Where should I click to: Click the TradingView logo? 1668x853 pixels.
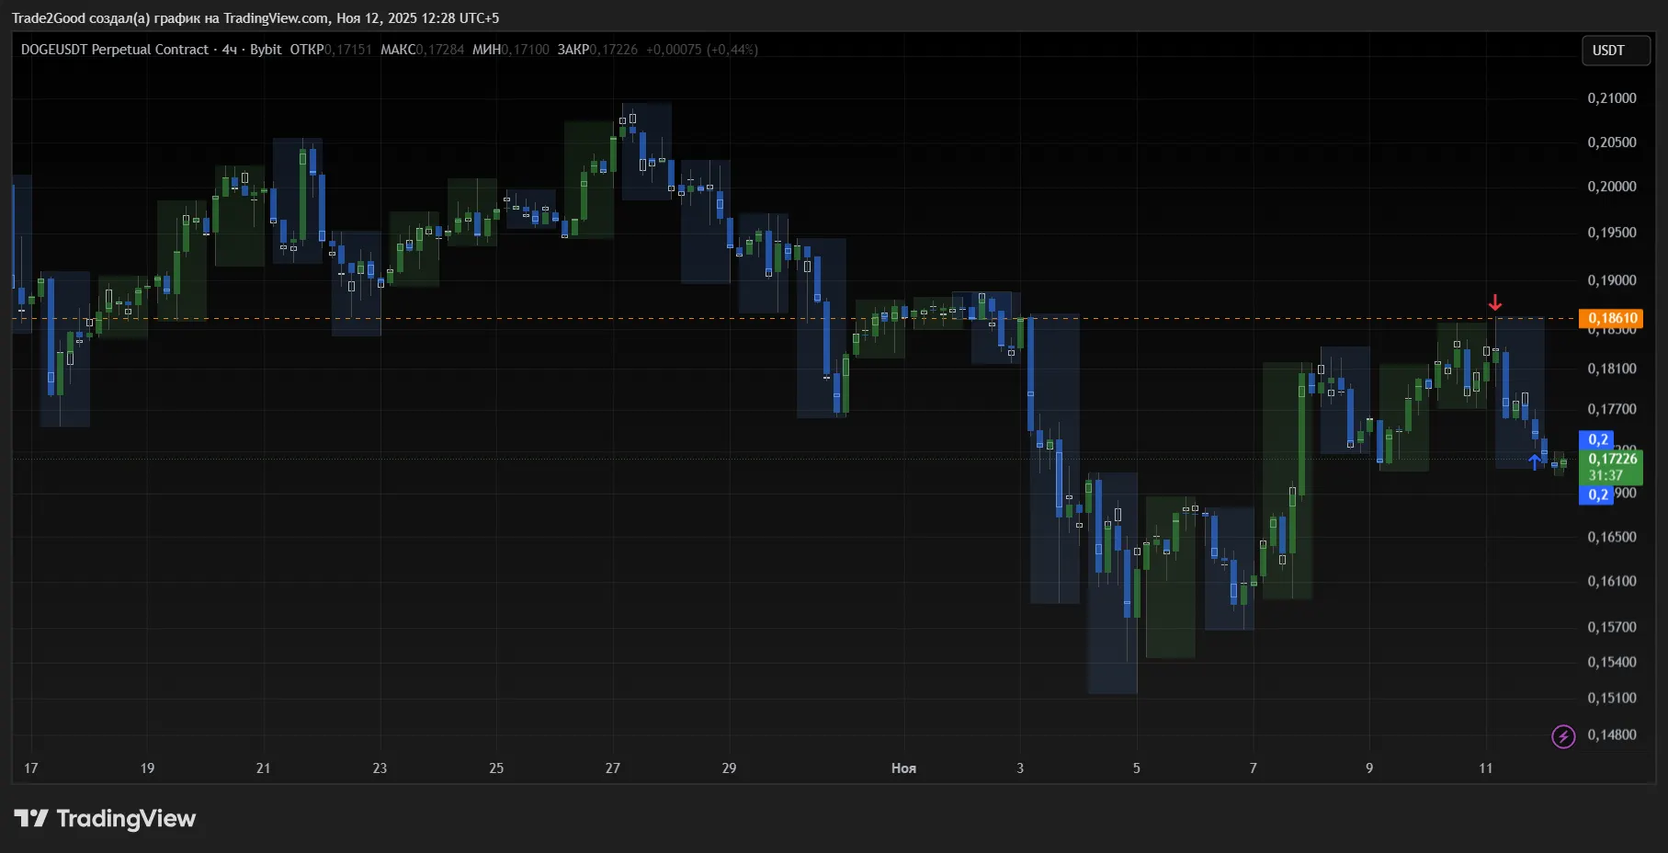pos(105,819)
